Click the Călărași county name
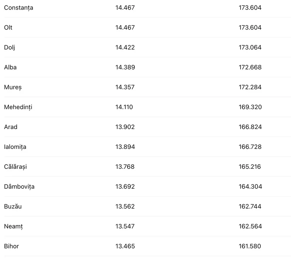The width and height of the screenshot is (291, 258). (15, 167)
